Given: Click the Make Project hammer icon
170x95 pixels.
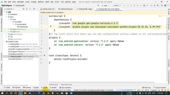Looking at the screenshot, I should coord(98,5).
